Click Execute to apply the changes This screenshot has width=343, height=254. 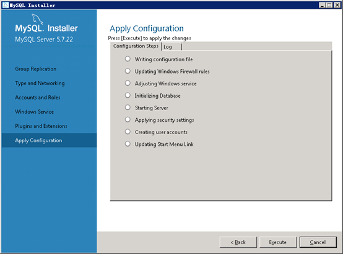278,242
